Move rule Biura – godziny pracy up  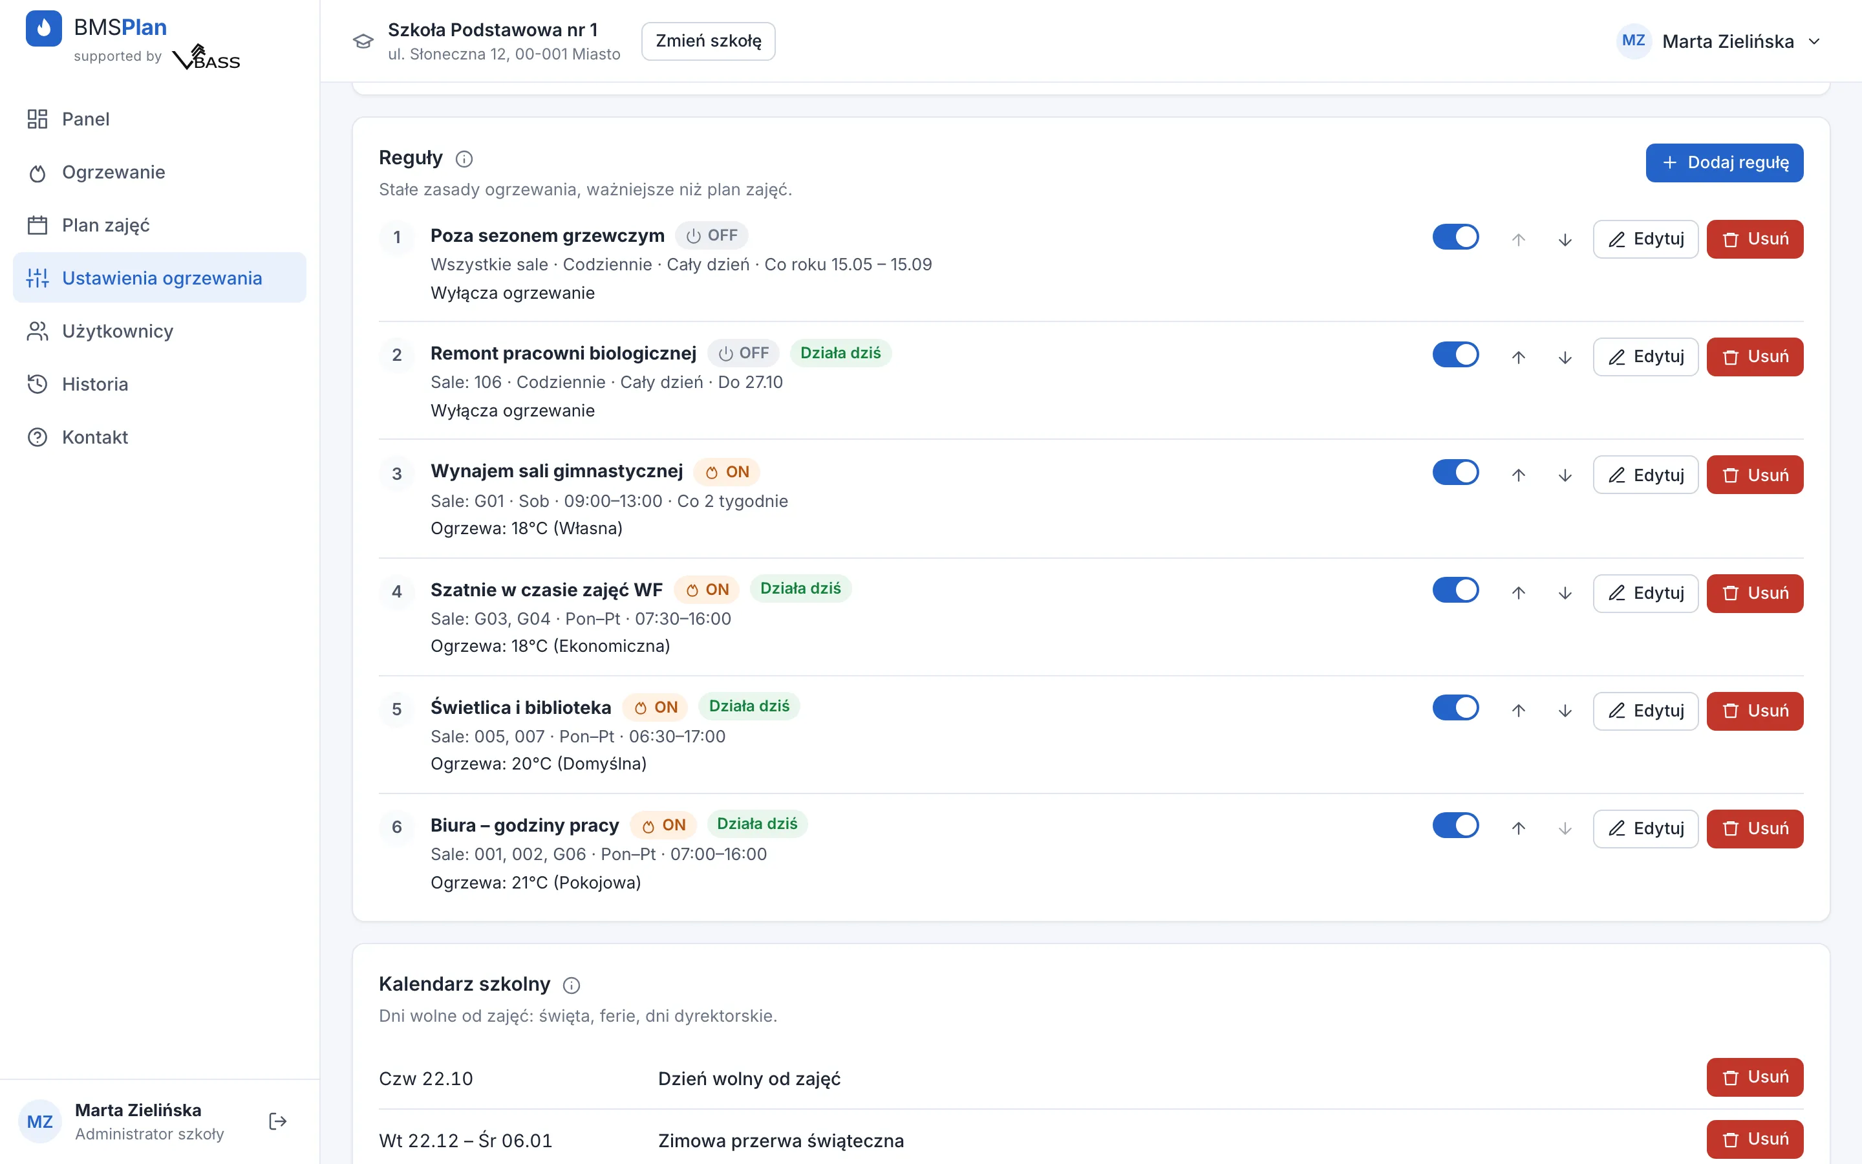tap(1518, 828)
